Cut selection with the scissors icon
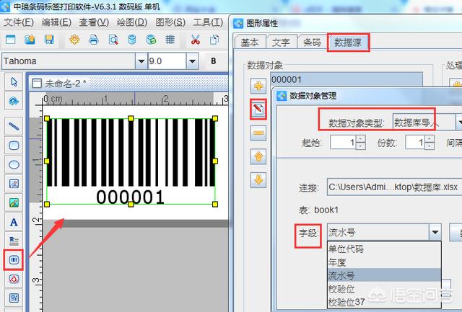The image size is (462, 312). (196, 40)
